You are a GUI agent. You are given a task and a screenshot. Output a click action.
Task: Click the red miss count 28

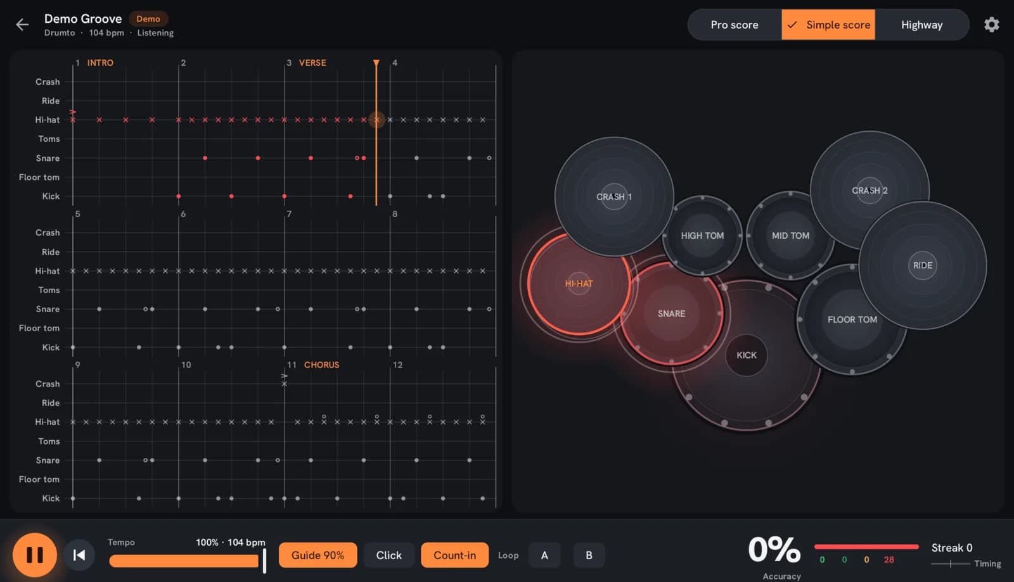click(x=889, y=560)
